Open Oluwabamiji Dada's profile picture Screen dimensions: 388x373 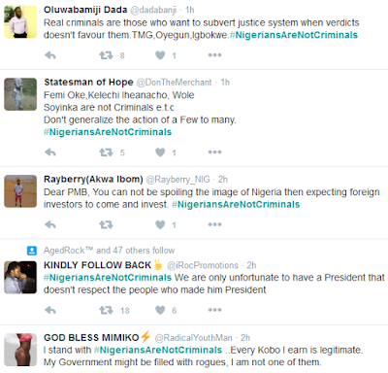20,21
